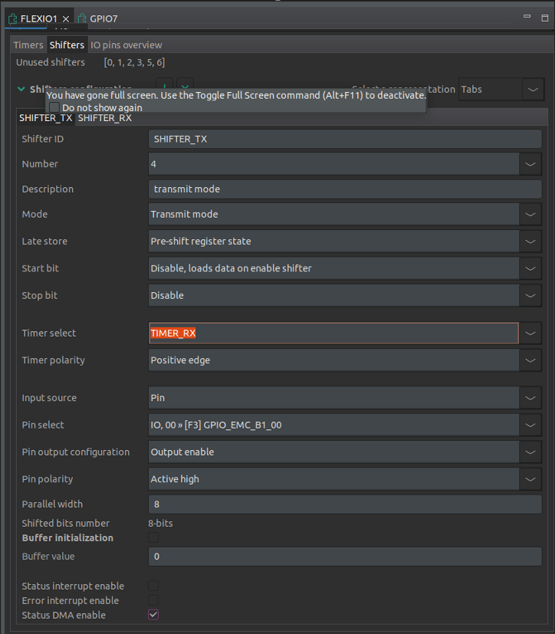Open the IO pins overview tab
This screenshot has width=555, height=634.
(126, 45)
